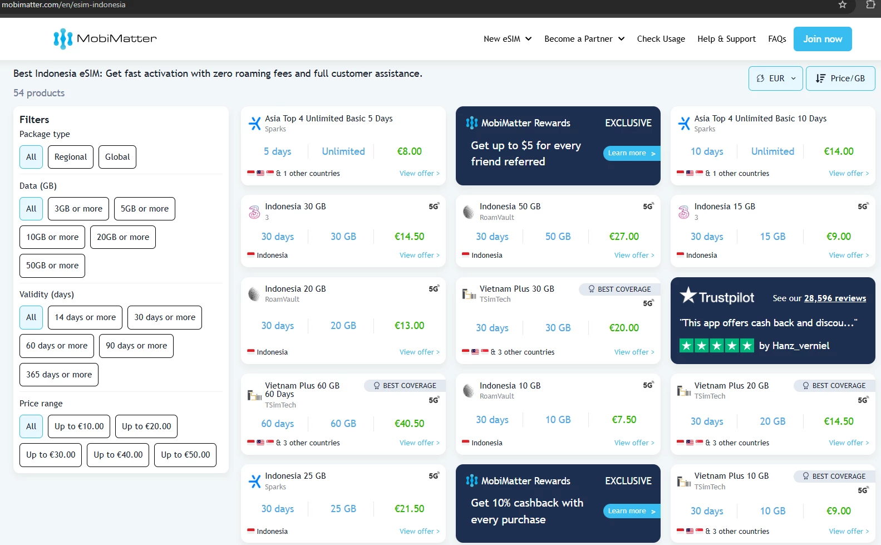Image resolution: width=881 pixels, height=545 pixels.
Task: Click the Indonesia flag on Indonesia 20 GB card
Action: pos(251,352)
